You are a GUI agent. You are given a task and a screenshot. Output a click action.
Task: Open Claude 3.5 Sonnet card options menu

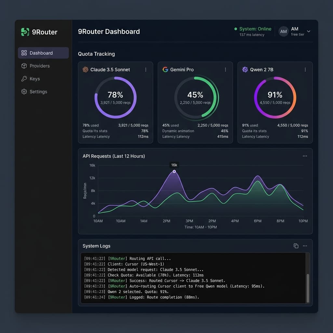pos(146,70)
